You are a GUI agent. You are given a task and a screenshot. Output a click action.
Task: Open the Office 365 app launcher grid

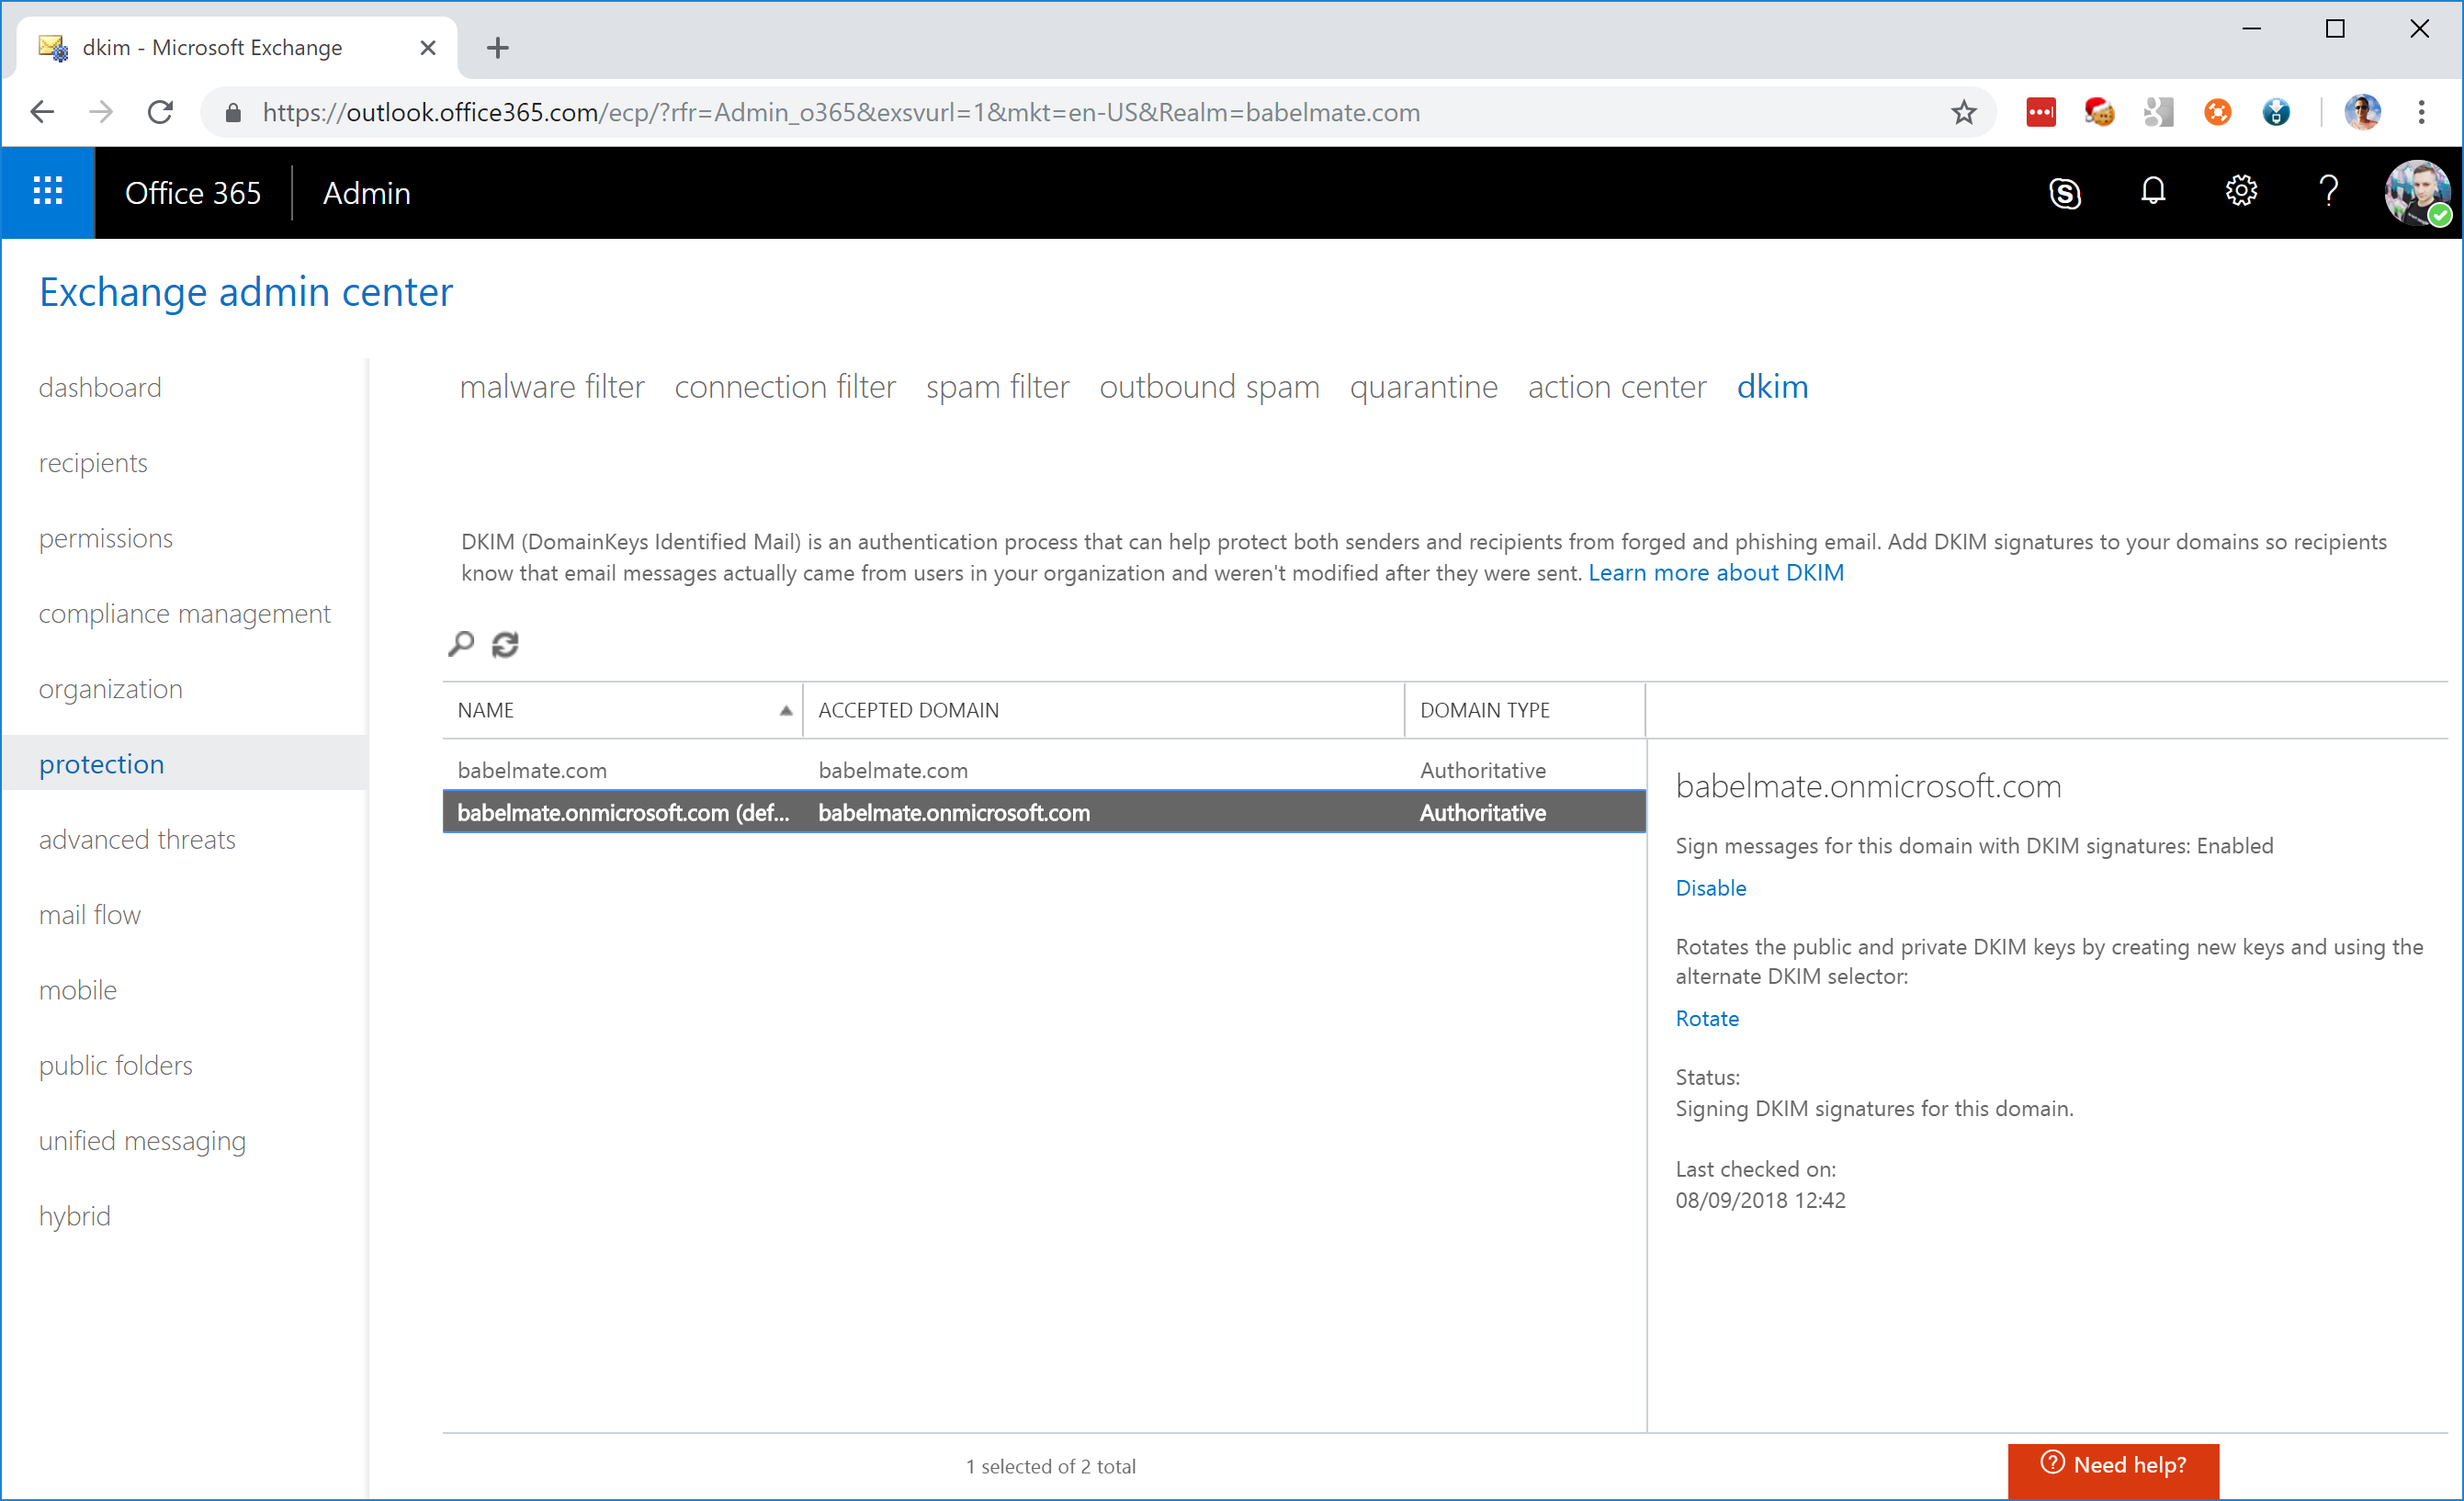click(48, 192)
